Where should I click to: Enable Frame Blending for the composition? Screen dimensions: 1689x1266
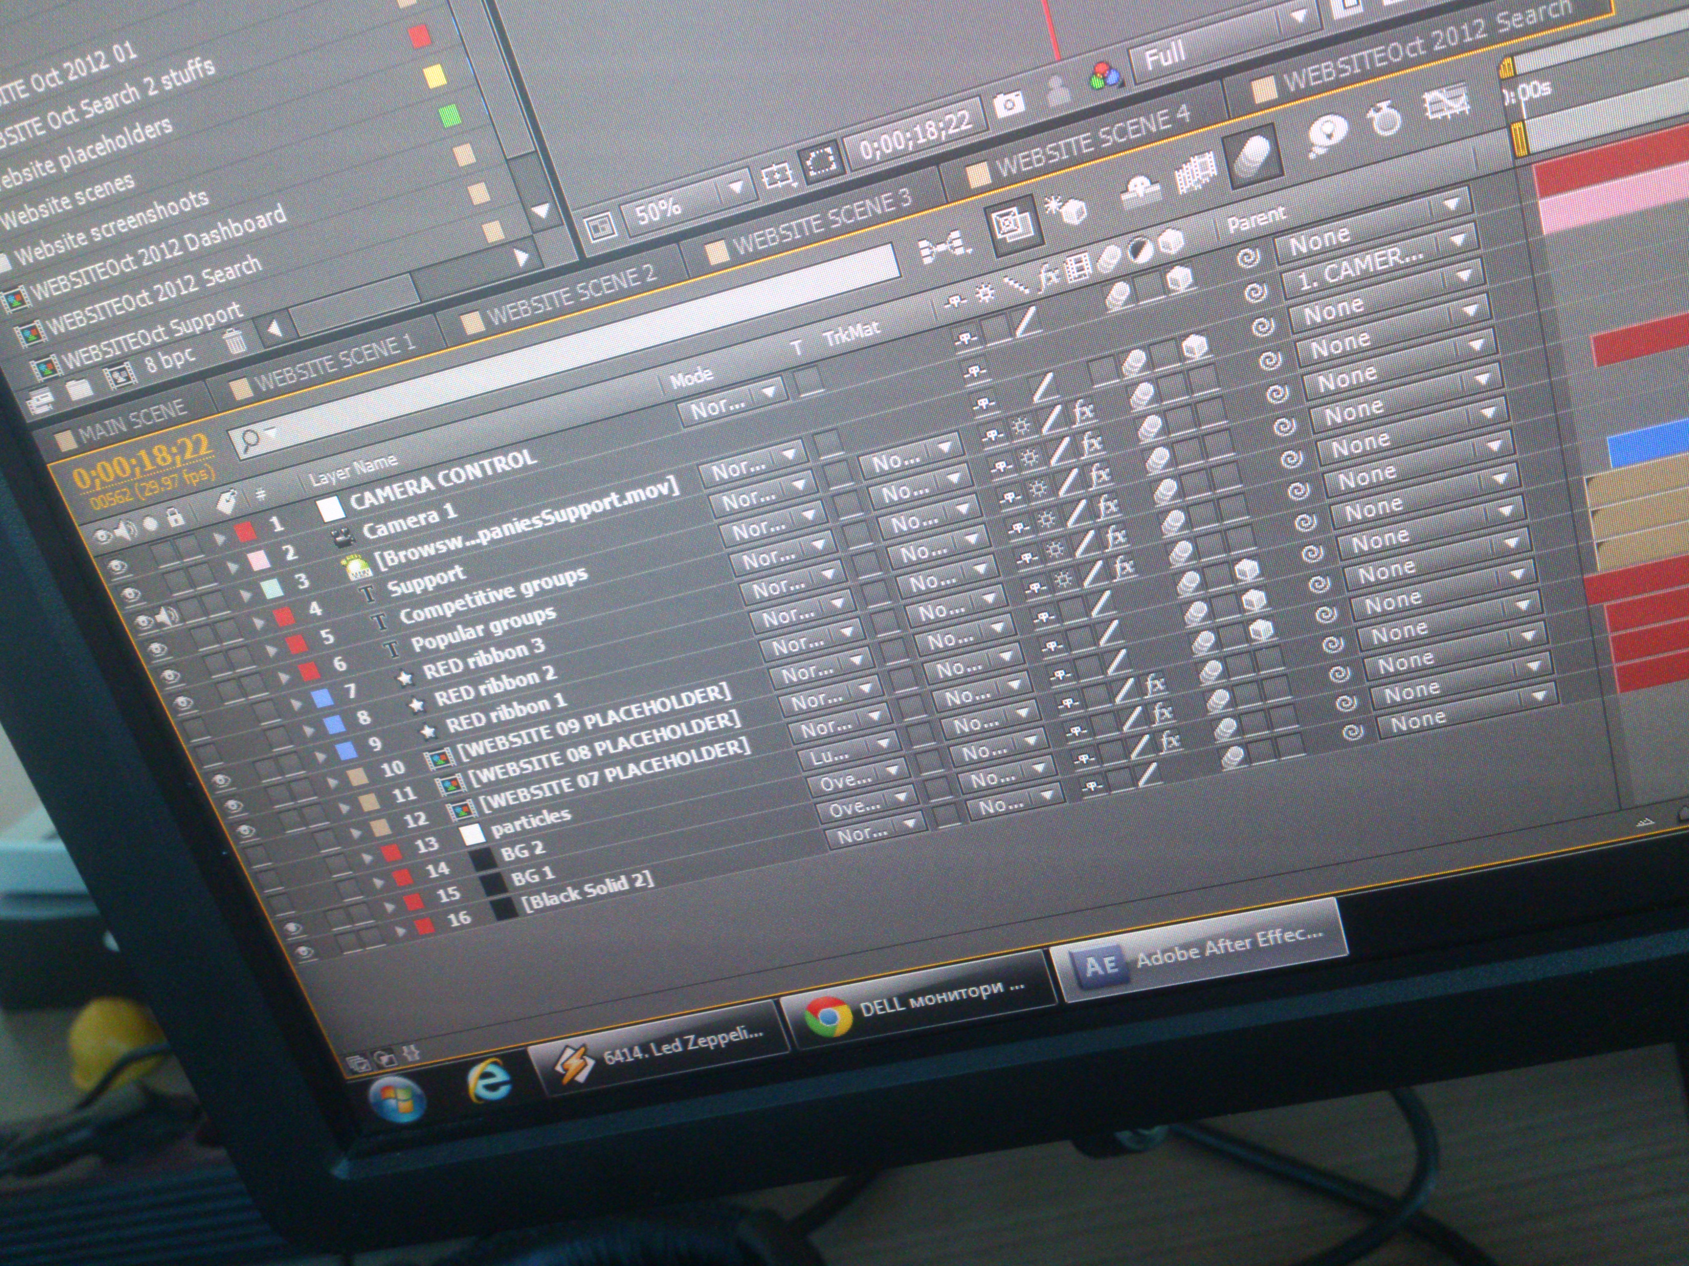[x=1195, y=173]
